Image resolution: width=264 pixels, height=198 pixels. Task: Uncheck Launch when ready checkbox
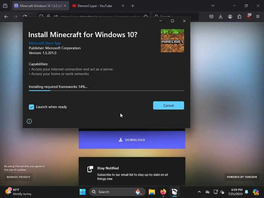coord(31,107)
